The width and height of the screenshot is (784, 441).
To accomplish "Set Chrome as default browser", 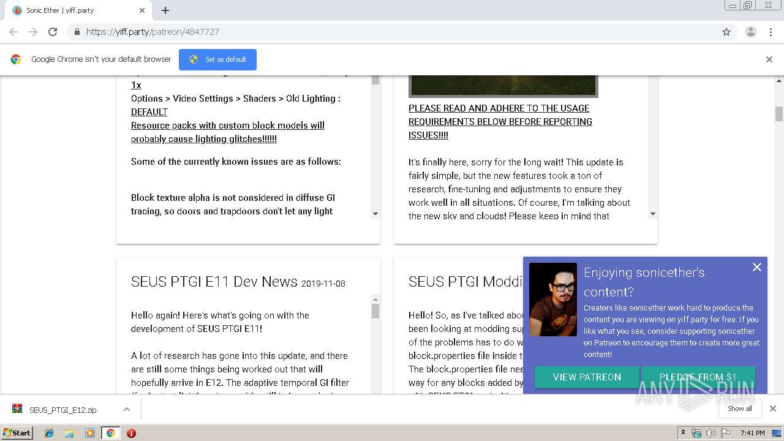I will pyautogui.click(x=217, y=59).
